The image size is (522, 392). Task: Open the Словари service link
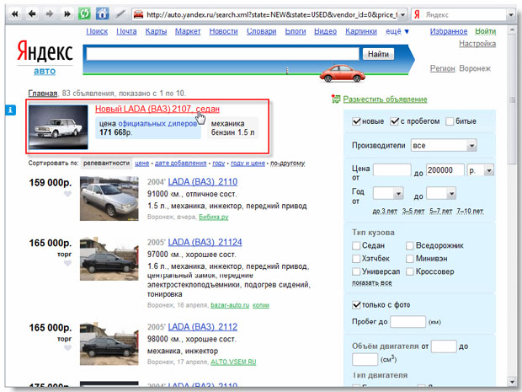[x=261, y=31]
